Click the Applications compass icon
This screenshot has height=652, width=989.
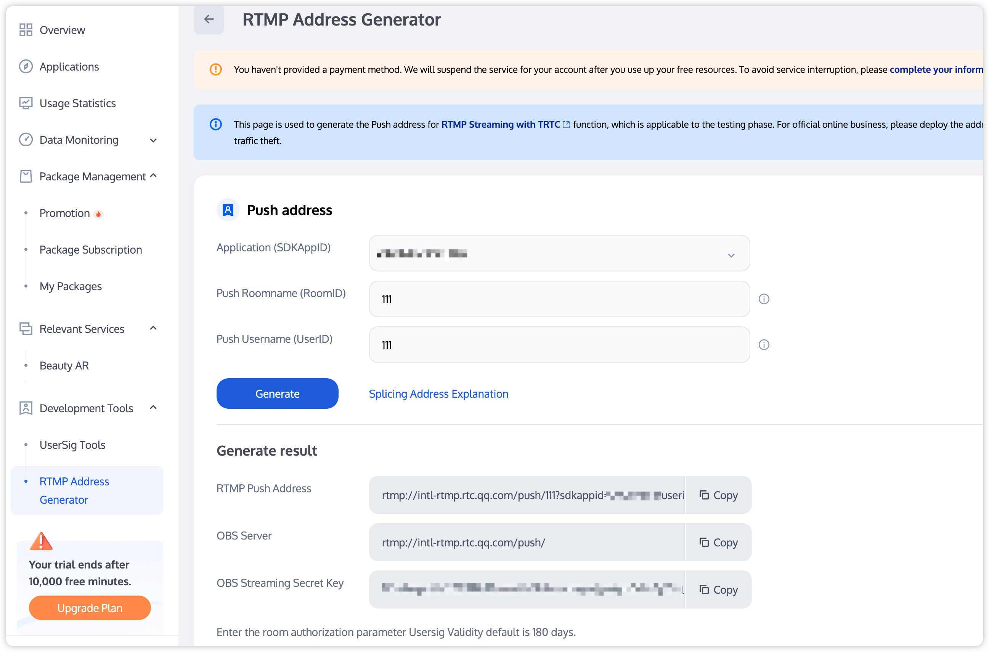pos(26,66)
